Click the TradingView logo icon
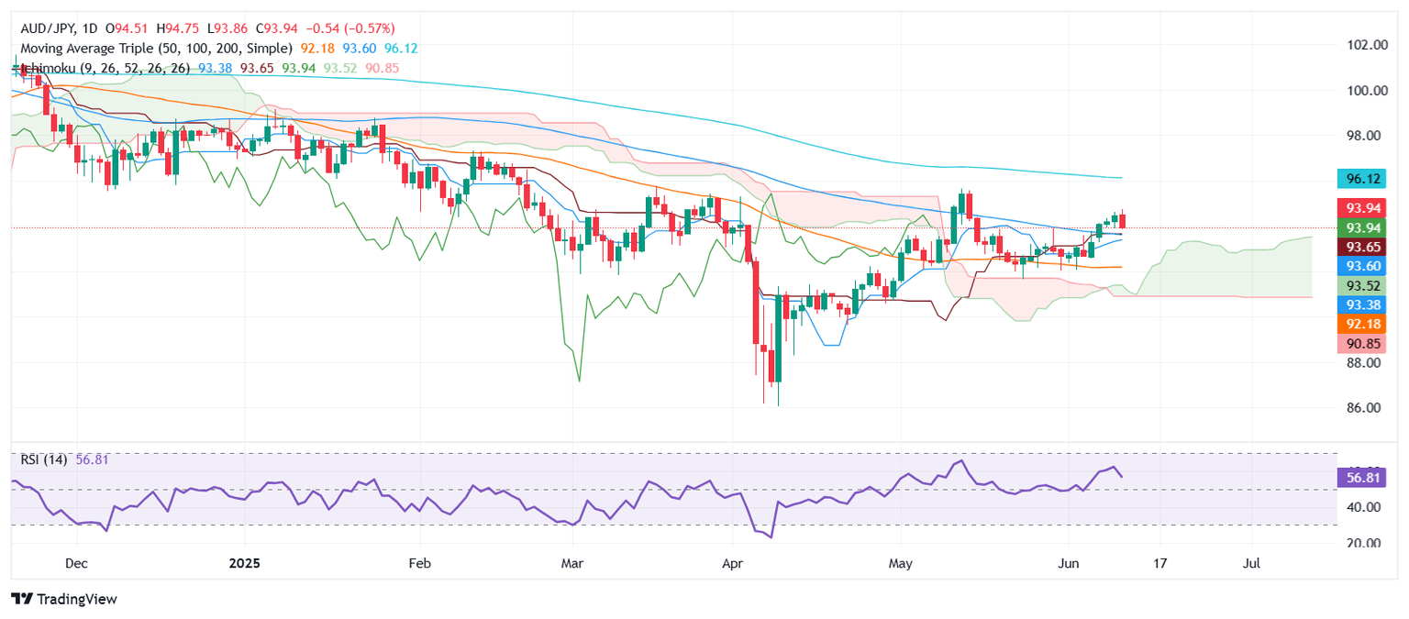The height and width of the screenshot is (619, 1409). [21, 599]
